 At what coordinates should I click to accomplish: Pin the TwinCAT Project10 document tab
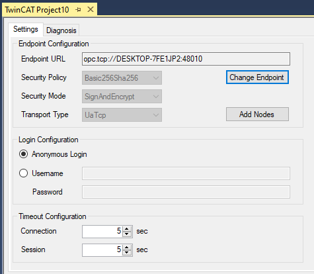click(78, 10)
